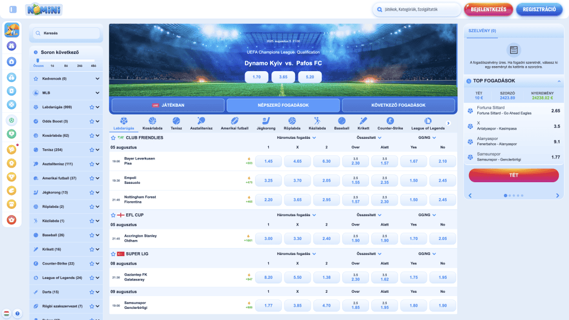The height and width of the screenshot is (320, 569).
Task: Click the Soron következő time slider
Action: [x=66, y=61]
